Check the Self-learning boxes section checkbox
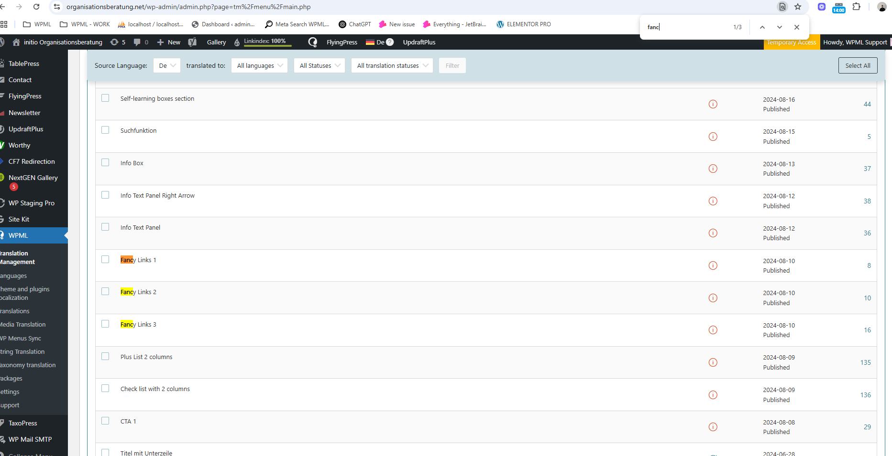This screenshot has width=892, height=456. coord(105,98)
